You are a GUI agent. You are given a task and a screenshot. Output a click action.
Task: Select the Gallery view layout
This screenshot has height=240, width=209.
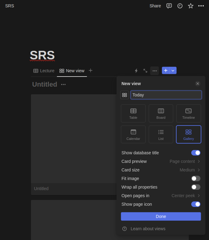coord(188,134)
